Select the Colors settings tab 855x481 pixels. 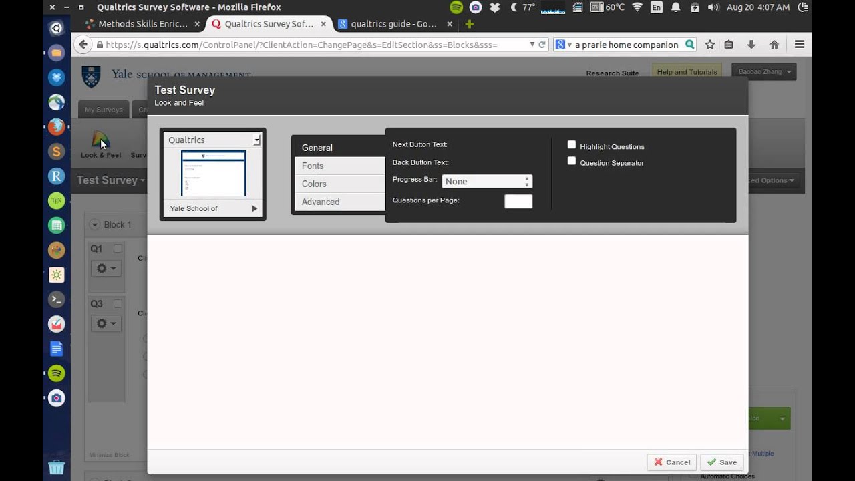tap(339, 184)
